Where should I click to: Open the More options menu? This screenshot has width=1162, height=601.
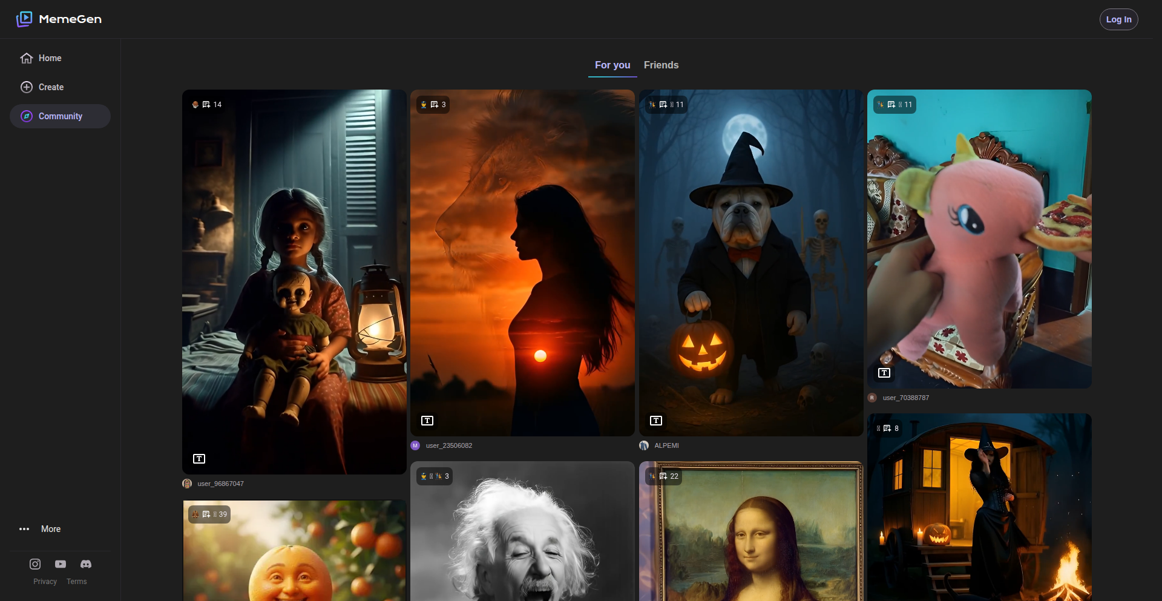(40, 529)
